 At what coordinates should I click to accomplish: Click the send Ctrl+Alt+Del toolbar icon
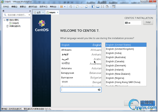[x=71, y=7]
